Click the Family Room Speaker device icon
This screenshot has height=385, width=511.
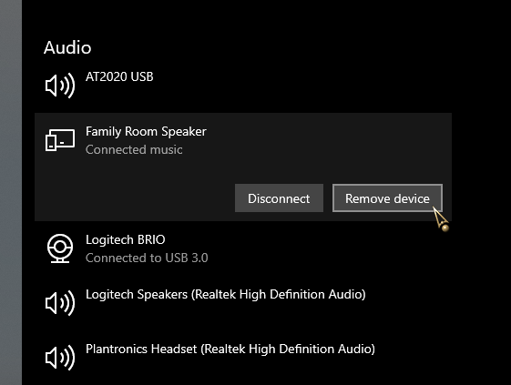click(60, 140)
